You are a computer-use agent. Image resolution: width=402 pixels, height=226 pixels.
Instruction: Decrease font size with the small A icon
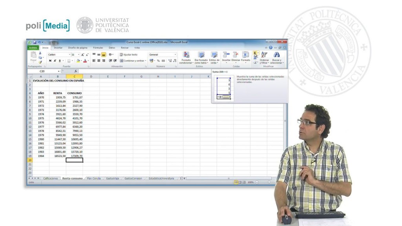[x=87, y=55]
